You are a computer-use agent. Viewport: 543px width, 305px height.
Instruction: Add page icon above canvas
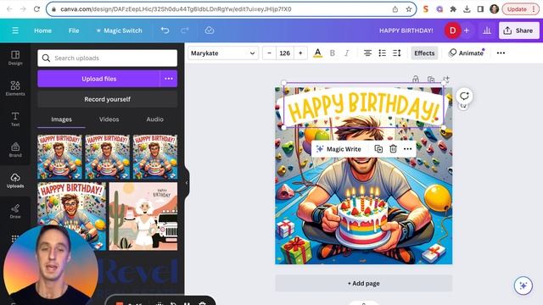(x=445, y=79)
